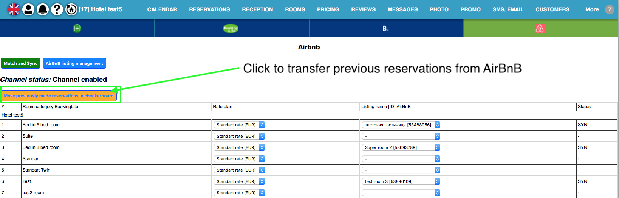The height and width of the screenshot is (198, 619).
Task: Click the 'Channel status: Channel enabled' text
Action: pyautogui.click(x=54, y=80)
